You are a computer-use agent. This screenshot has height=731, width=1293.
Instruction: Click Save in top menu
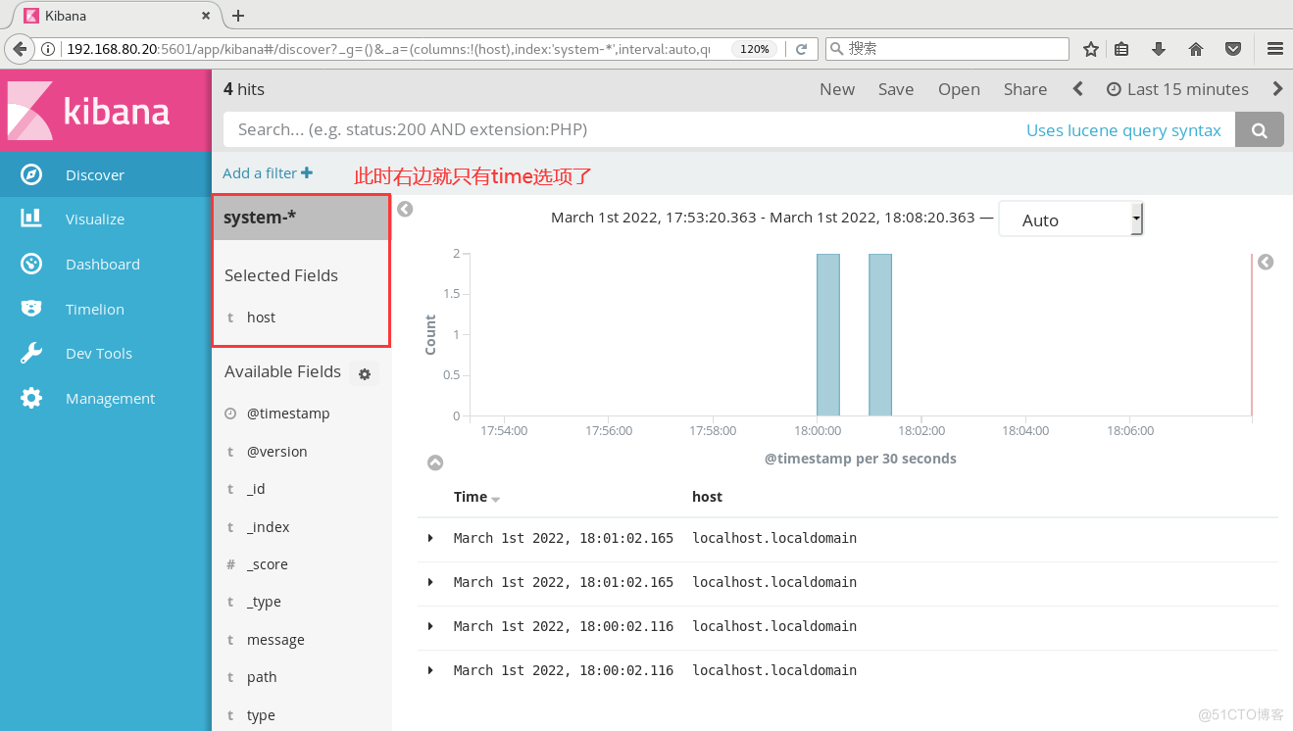point(896,89)
